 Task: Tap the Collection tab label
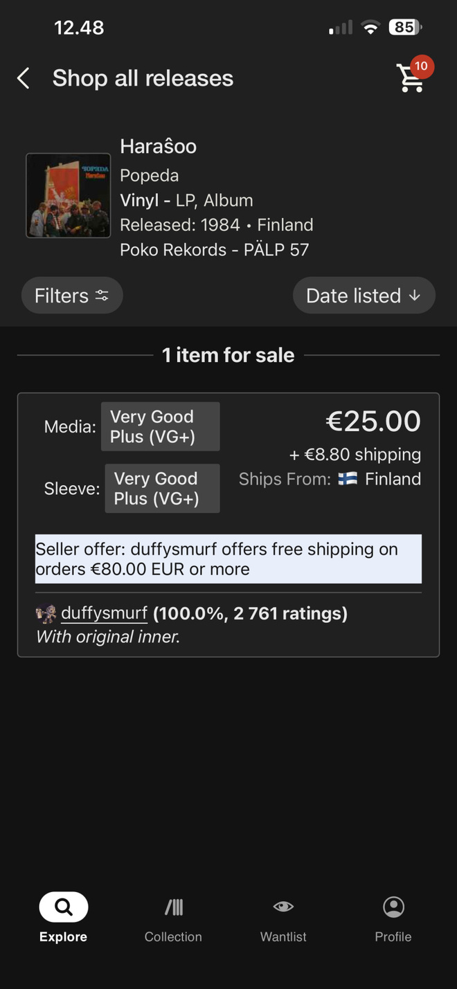(173, 936)
